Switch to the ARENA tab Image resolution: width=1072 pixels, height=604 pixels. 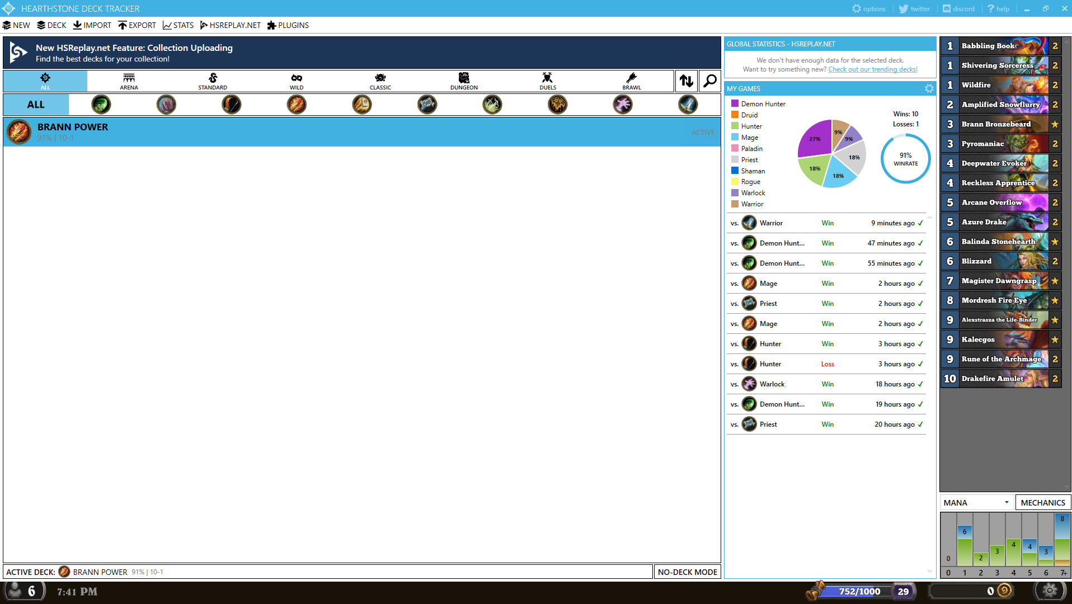(129, 81)
